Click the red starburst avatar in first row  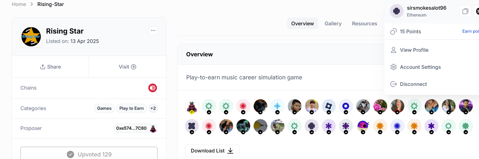click(243, 106)
